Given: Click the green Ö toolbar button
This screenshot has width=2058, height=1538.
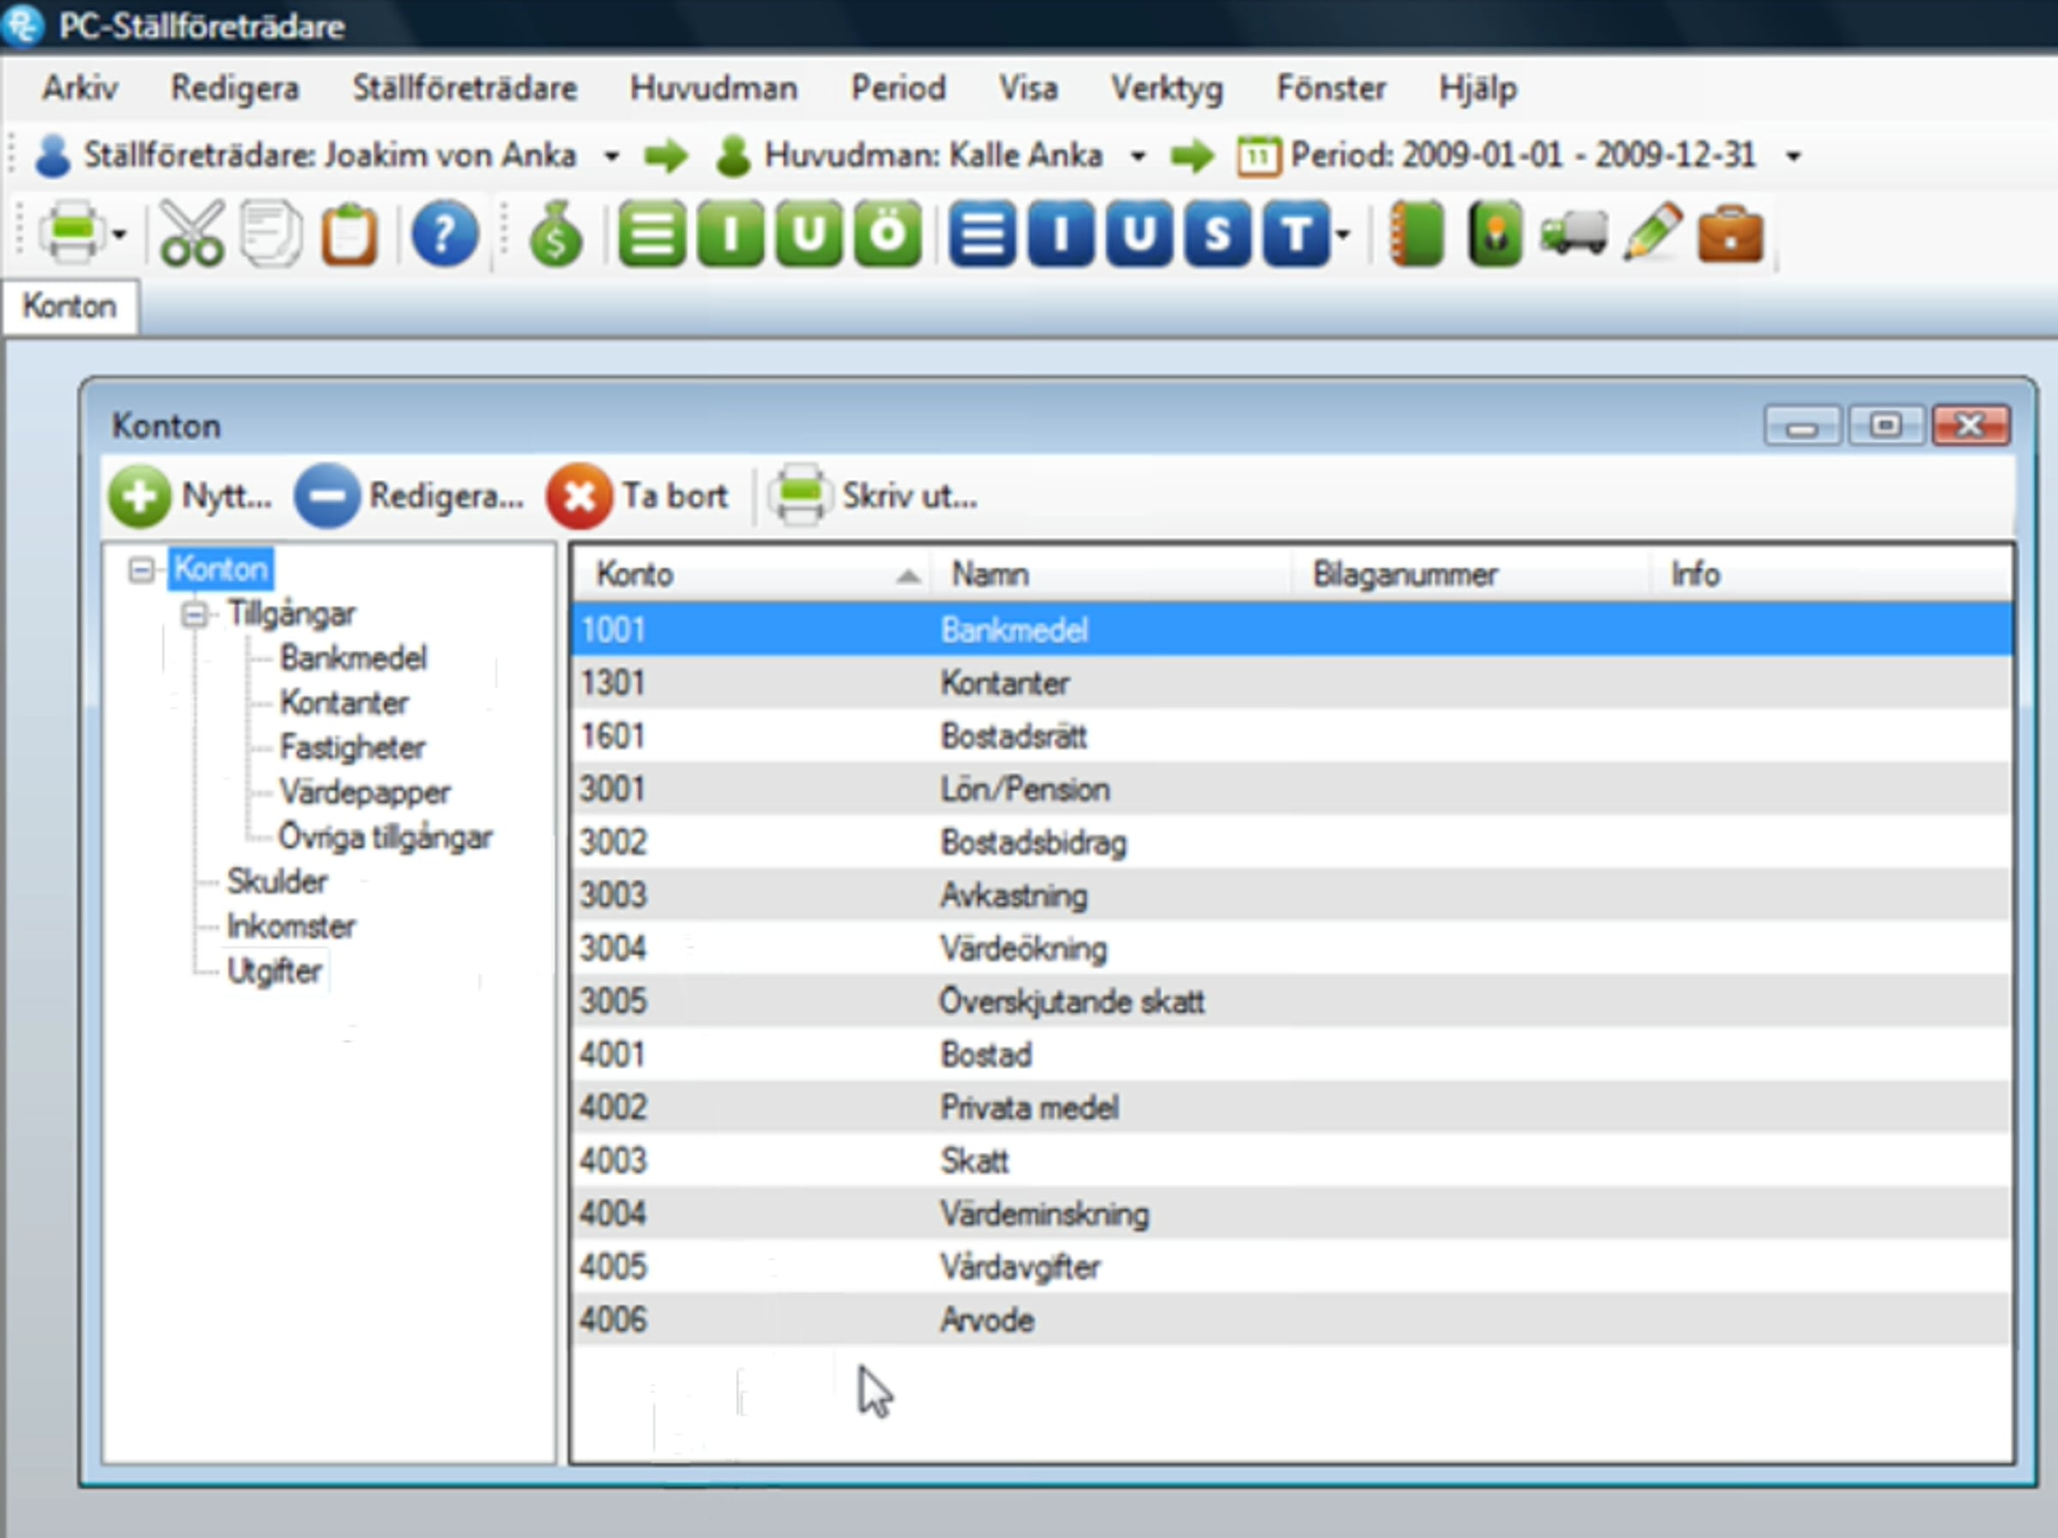Looking at the screenshot, I should point(887,233).
